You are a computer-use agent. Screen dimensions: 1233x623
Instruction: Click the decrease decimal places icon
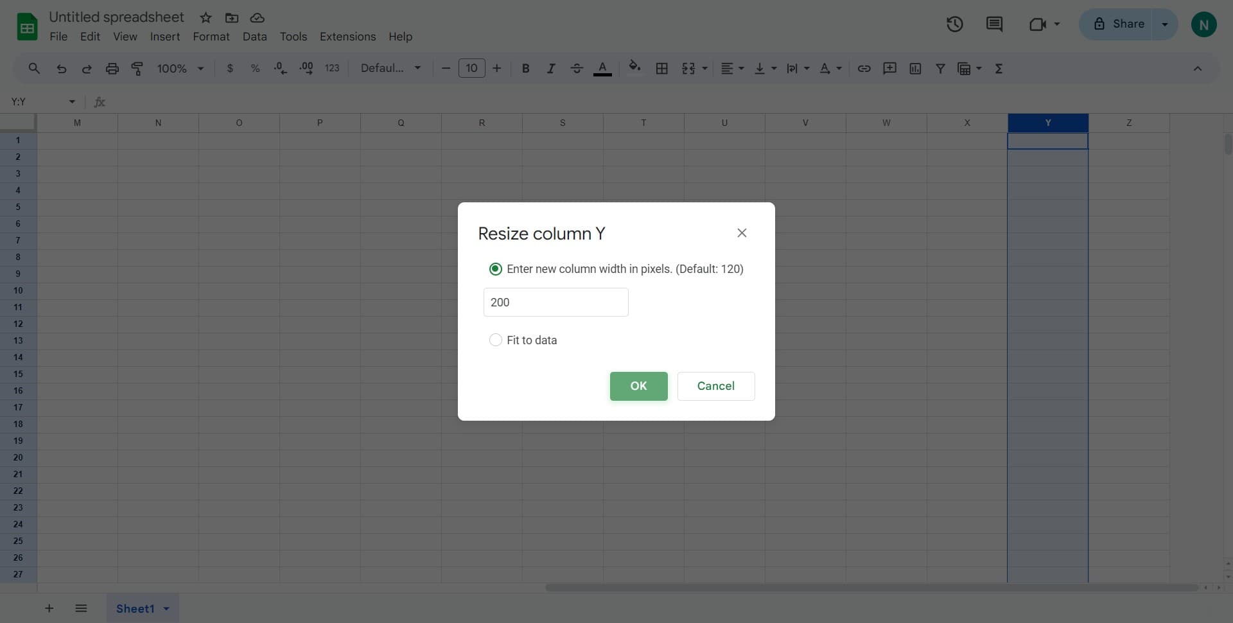280,68
